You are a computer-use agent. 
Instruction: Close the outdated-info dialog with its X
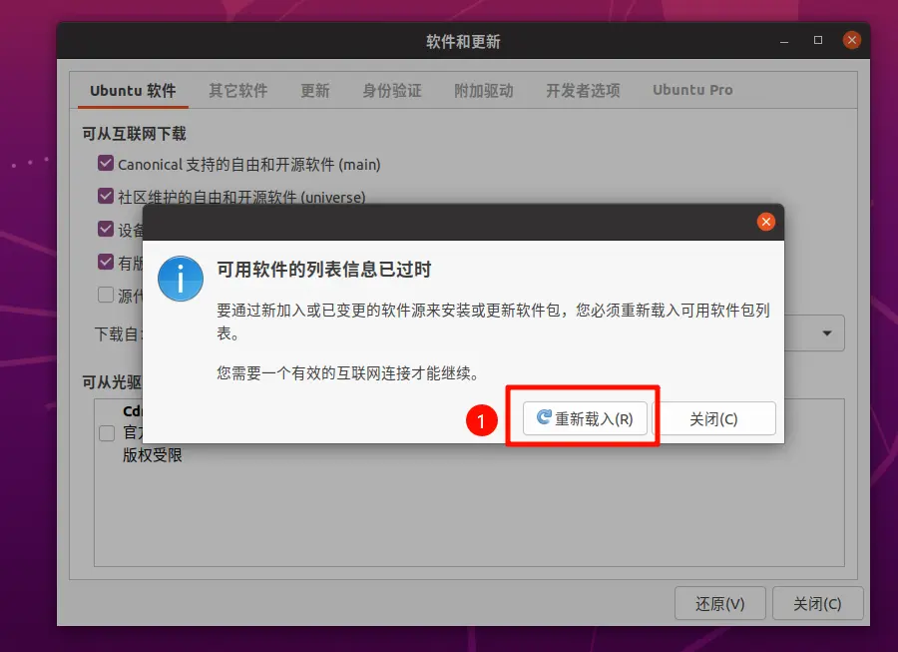[765, 222]
